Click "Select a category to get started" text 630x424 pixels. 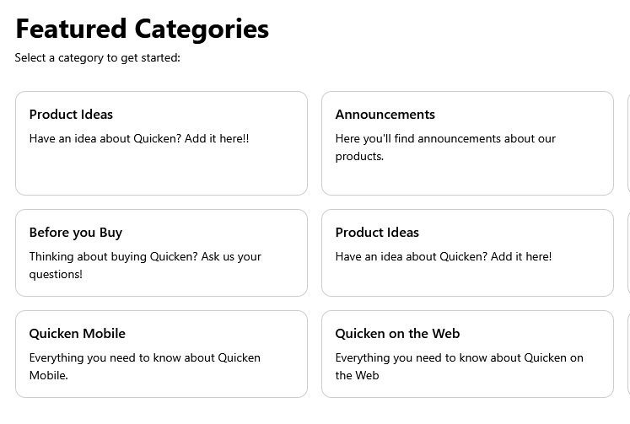pos(98,58)
